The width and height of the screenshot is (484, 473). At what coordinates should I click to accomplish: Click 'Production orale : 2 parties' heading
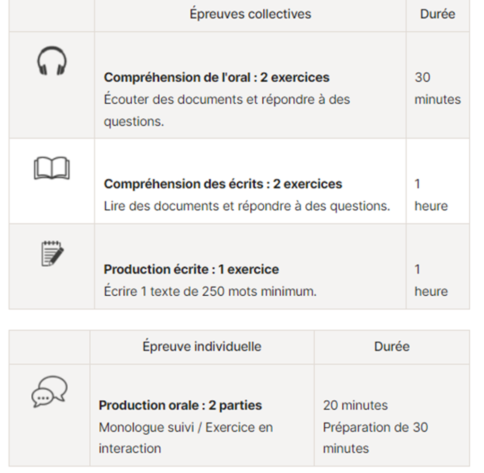tap(180, 405)
